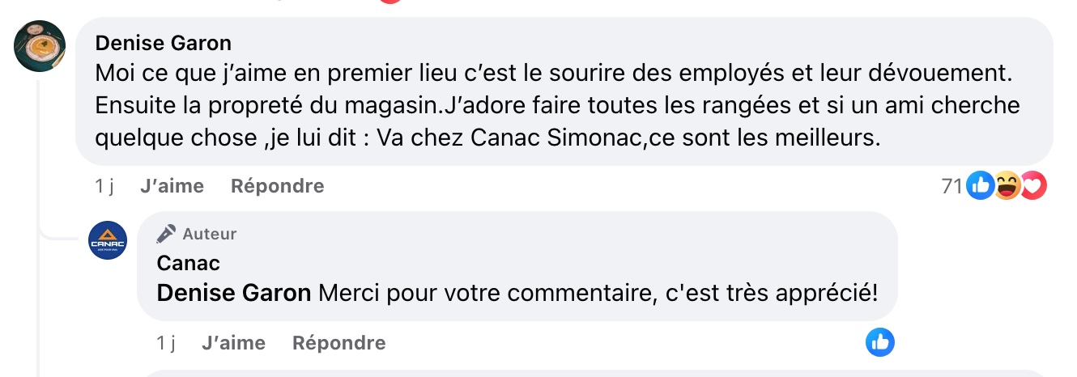Click Denise Garon's name above her comment
Screen dimensions: 1077x377
(x=164, y=43)
